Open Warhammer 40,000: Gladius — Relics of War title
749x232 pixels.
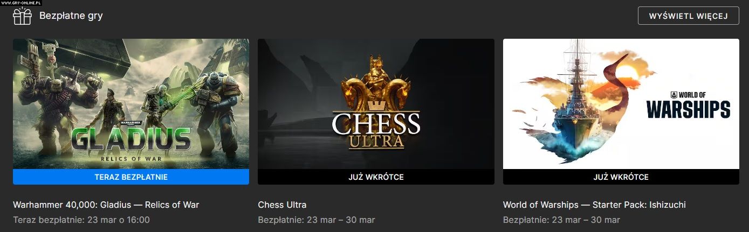tap(106, 205)
